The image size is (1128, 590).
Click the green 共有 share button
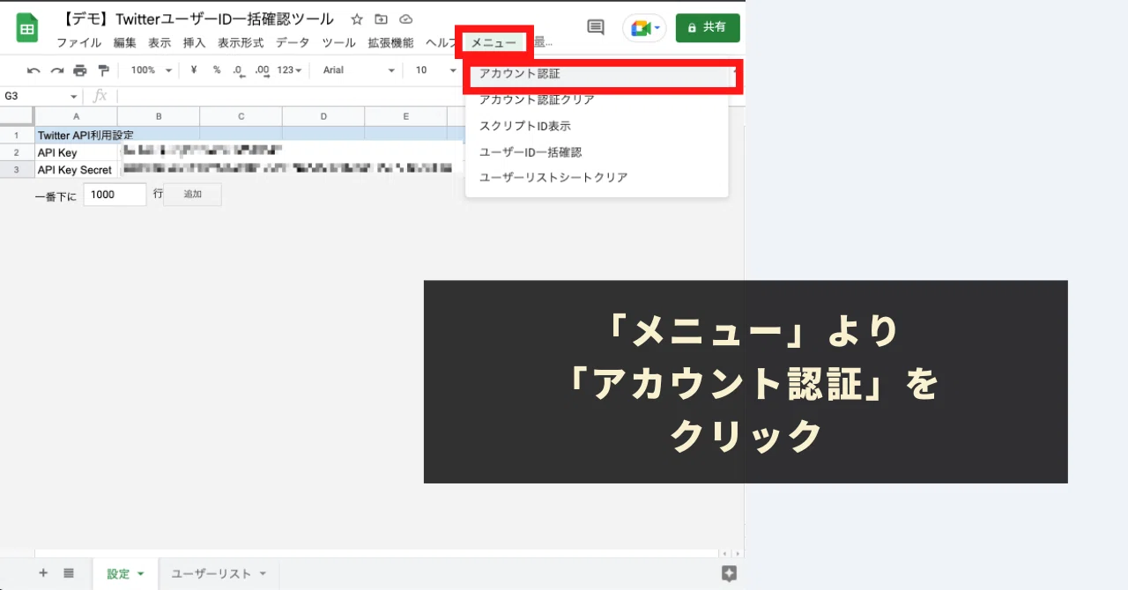tap(708, 27)
